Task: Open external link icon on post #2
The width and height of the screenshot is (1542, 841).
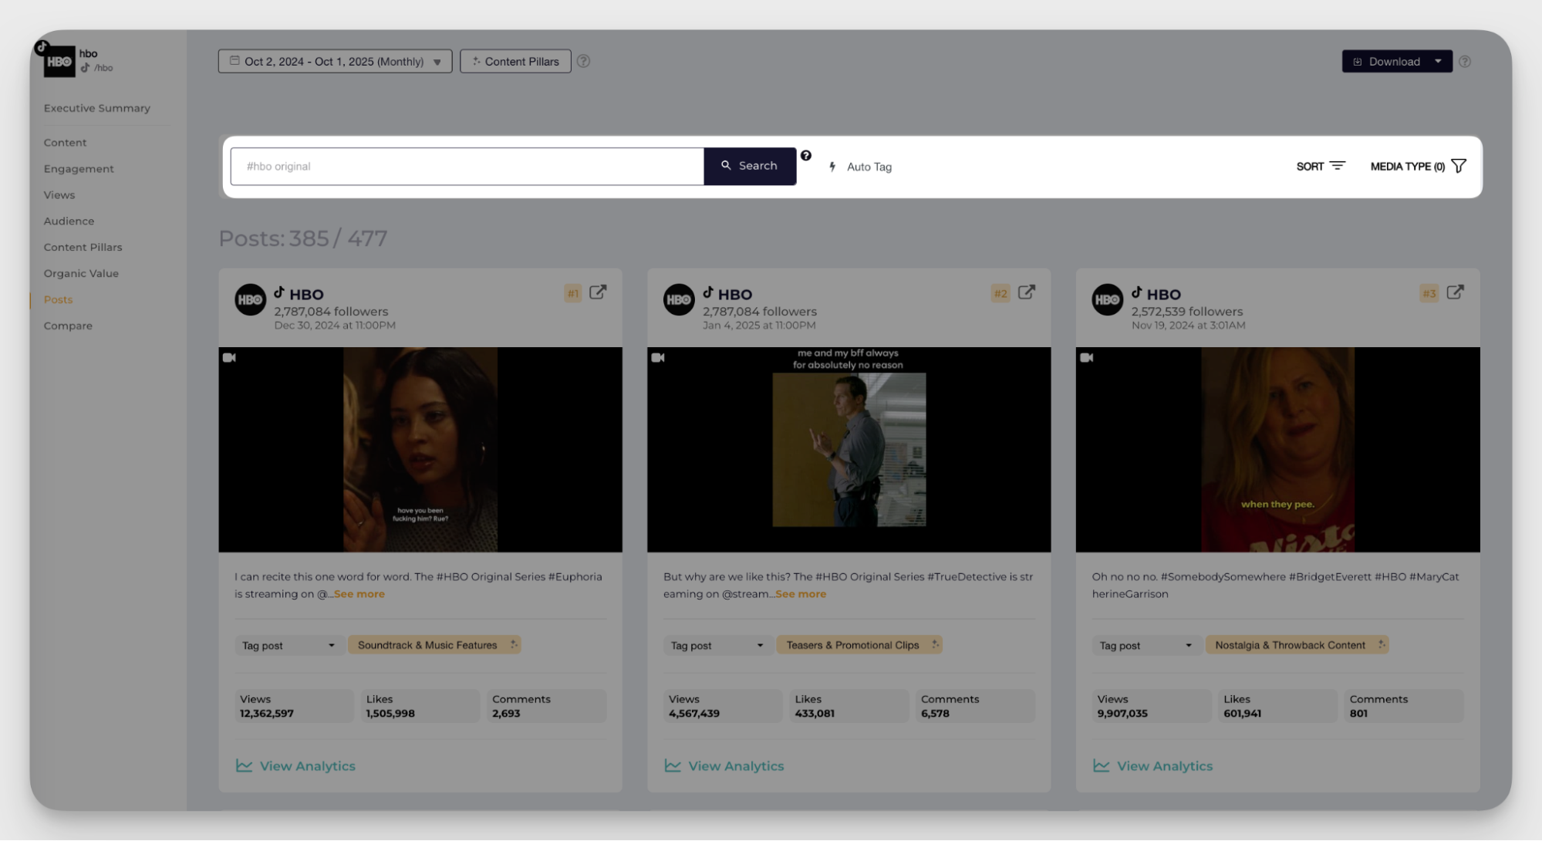Action: click(x=1027, y=292)
